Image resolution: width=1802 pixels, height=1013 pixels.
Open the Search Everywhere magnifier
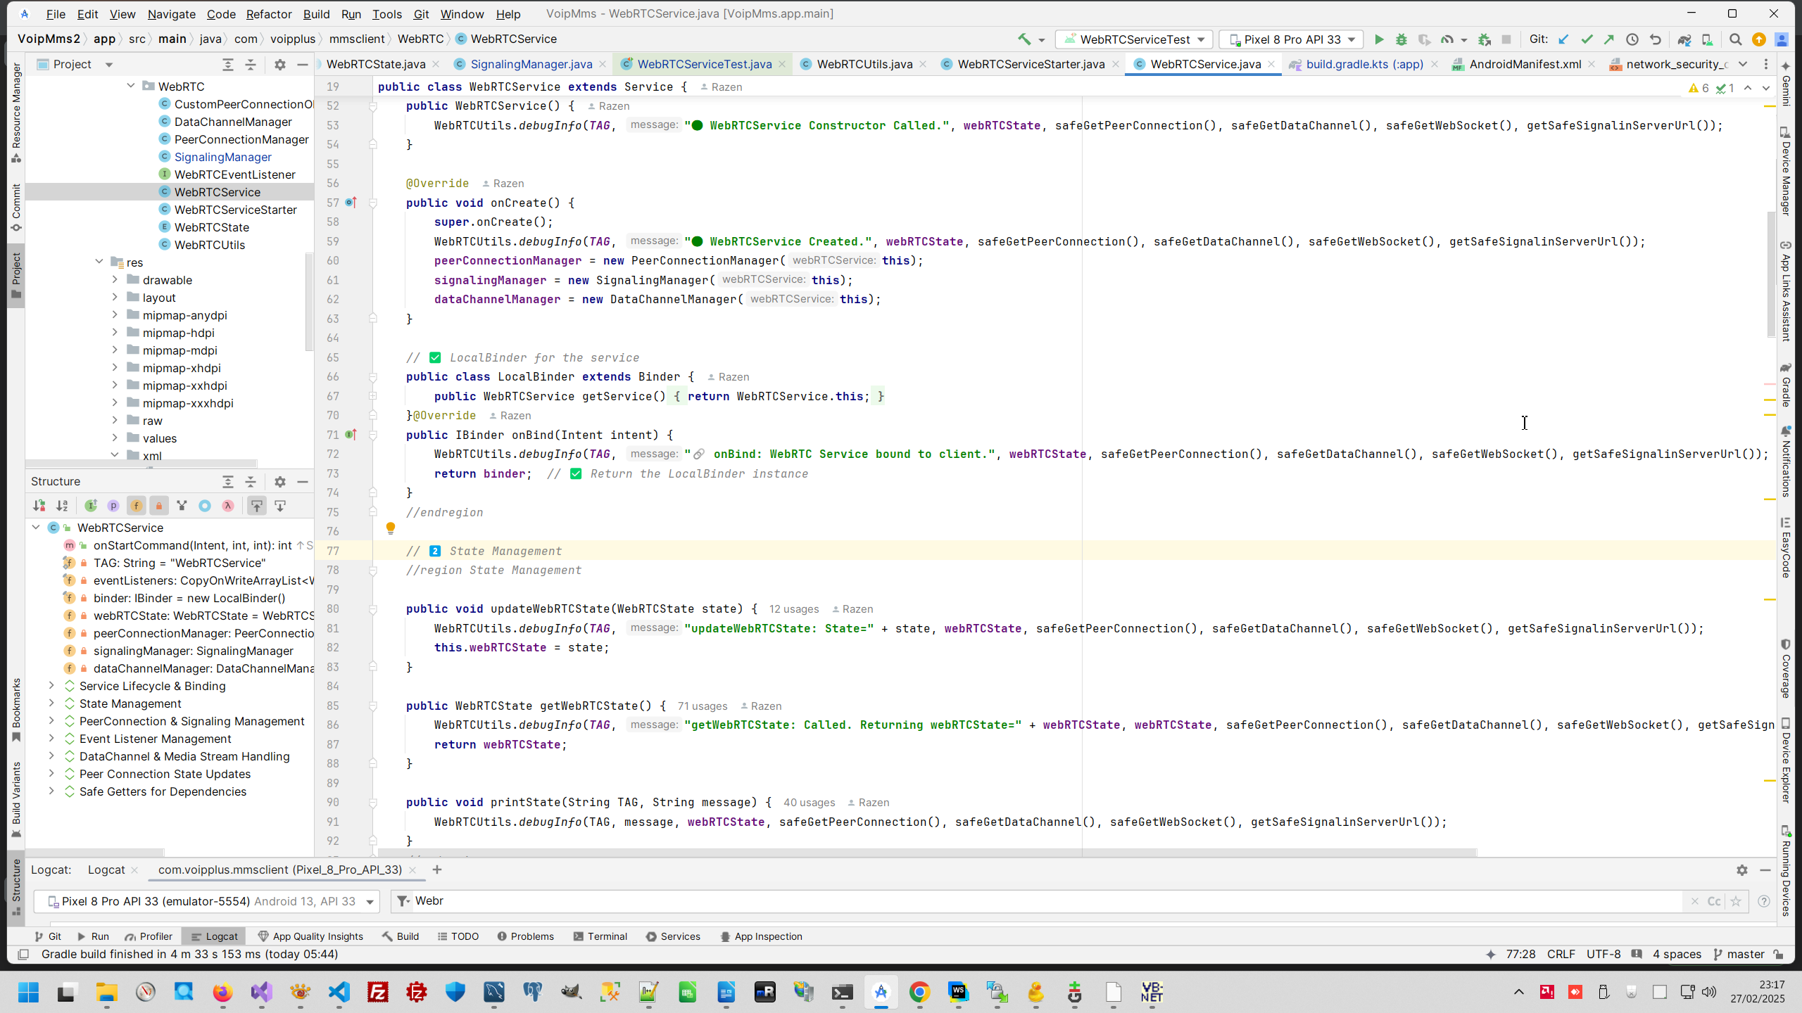pos(1735,39)
